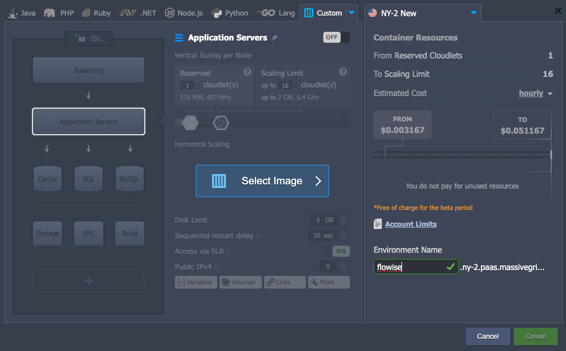Click the TO $0.051167 cost box
566x351 pixels.
tap(523, 125)
